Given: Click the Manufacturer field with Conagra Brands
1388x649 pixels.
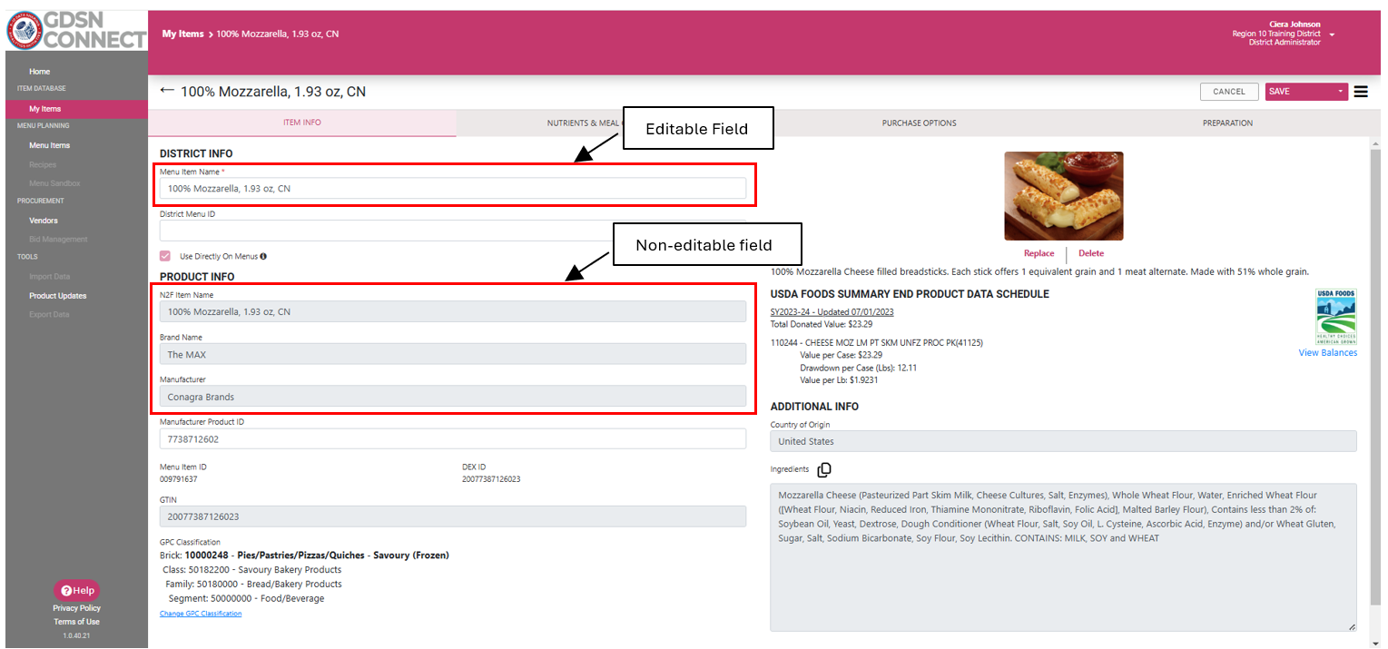Looking at the screenshot, I should click(x=453, y=397).
